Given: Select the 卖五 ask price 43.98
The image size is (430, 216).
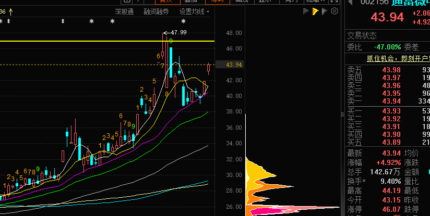Looking at the screenshot, I should pos(391,70).
